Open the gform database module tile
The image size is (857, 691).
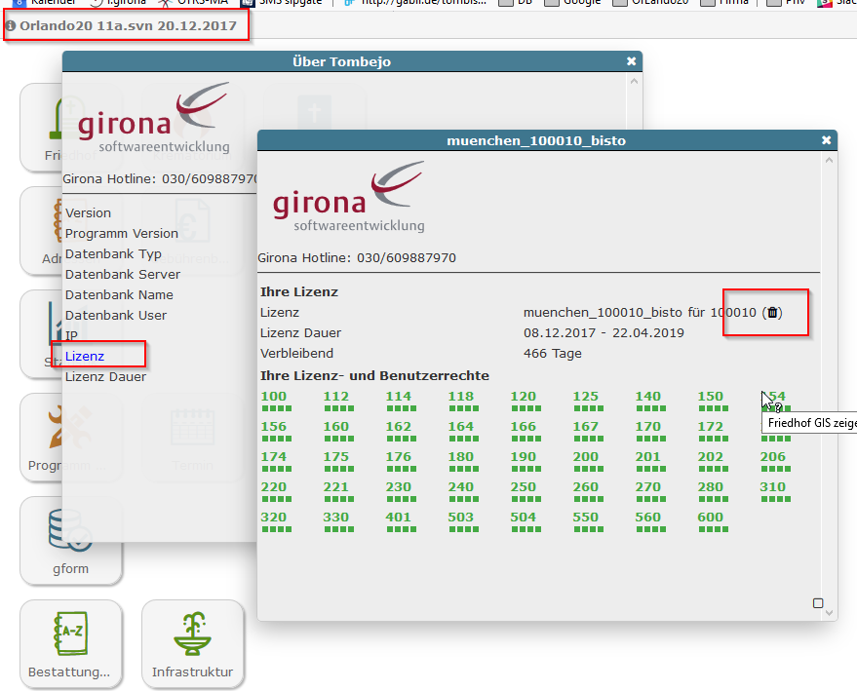[x=70, y=540]
